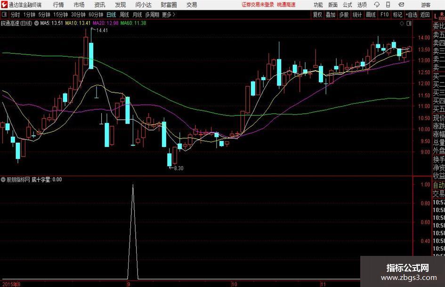Select the 月线 monthly chart tab
Image resolution: width=445 pixels, height=287 pixels.
tap(137, 15)
